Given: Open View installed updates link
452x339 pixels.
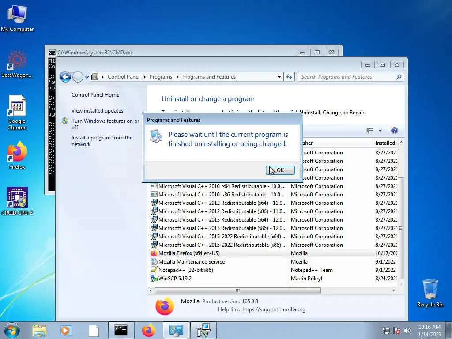Looking at the screenshot, I should coord(97,111).
